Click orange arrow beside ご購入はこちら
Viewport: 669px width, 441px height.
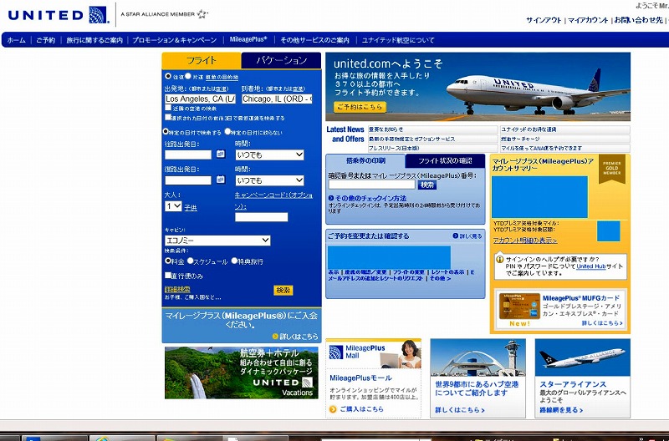click(x=333, y=409)
